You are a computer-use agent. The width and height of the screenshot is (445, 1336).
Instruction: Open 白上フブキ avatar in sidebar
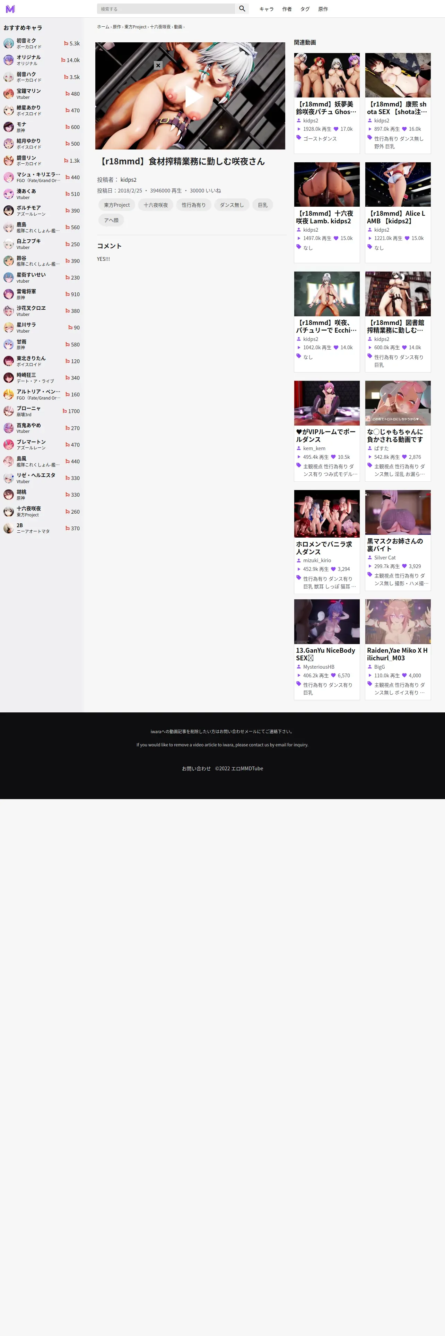[x=9, y=244]
